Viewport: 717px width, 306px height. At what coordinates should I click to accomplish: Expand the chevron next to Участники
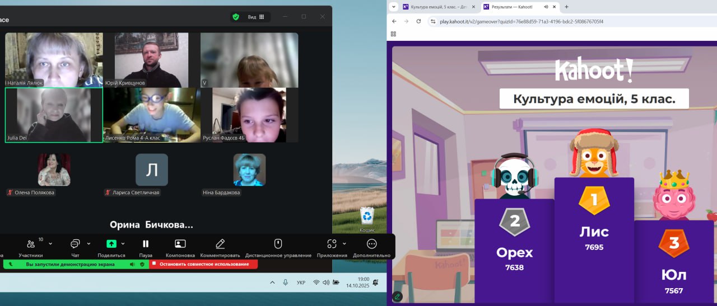click(50, 244)
